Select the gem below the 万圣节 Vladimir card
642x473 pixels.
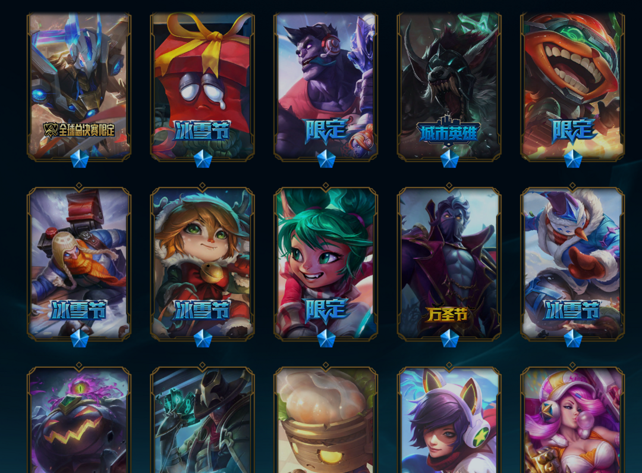point(449,339)
